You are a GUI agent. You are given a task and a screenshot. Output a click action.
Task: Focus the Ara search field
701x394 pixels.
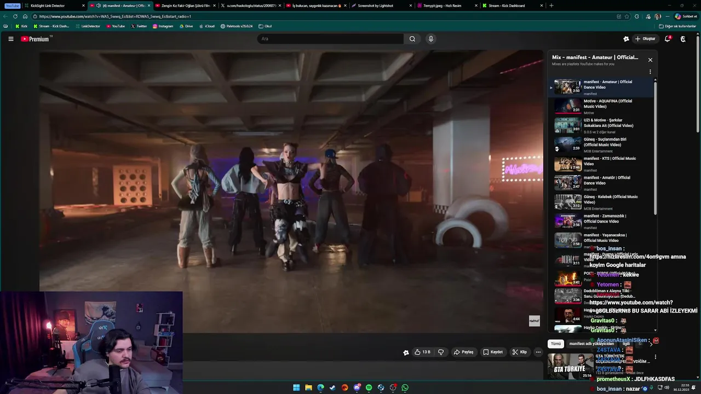pos(331,39)
